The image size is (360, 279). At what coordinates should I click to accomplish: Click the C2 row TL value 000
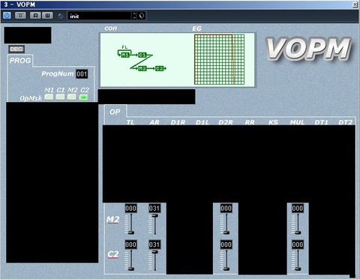click(130, 244)
